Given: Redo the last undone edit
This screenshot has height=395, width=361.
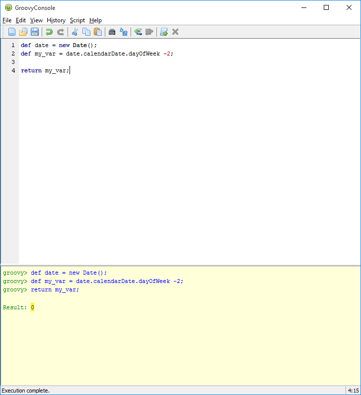Looking at the screenshot, I should click(61, 32).
